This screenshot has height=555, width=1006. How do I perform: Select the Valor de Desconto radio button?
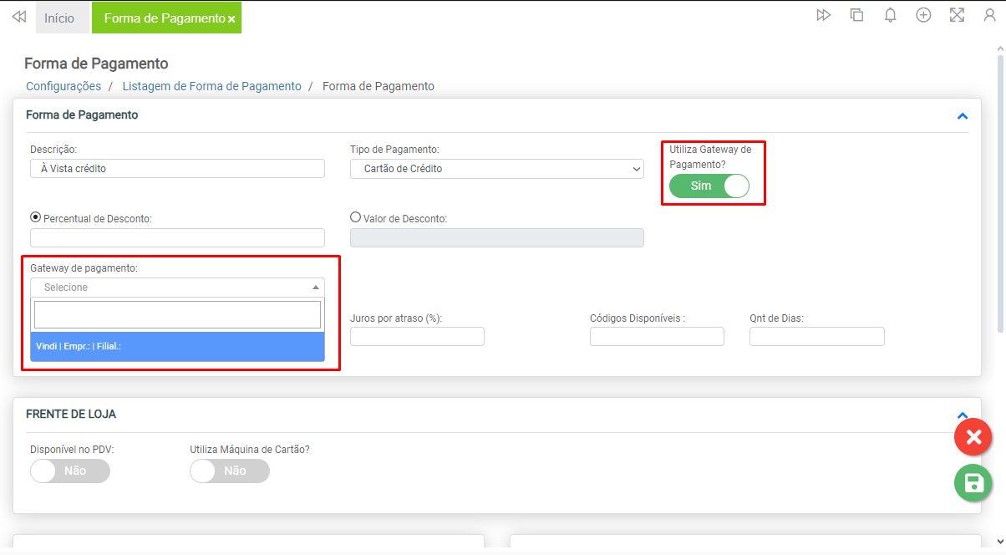(356, 217)
